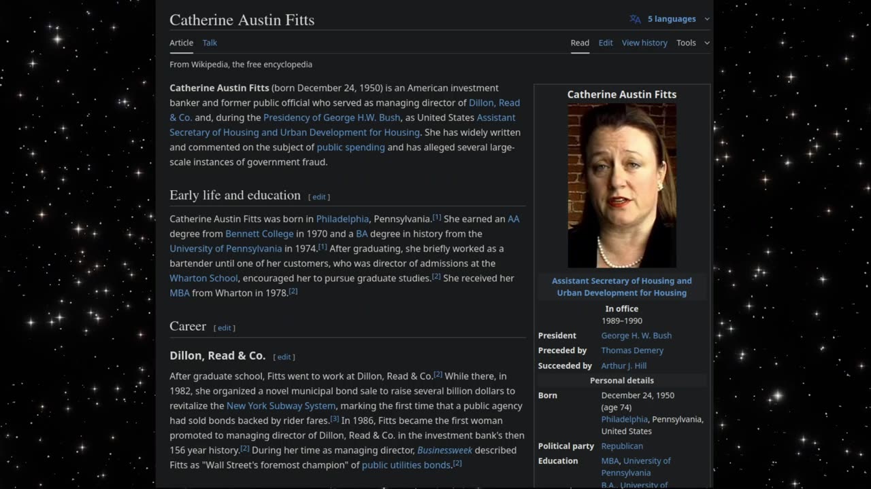Visit the University of Pennsylvania article link
This screenshot has height=489, width=871.
tap(226, 249)
